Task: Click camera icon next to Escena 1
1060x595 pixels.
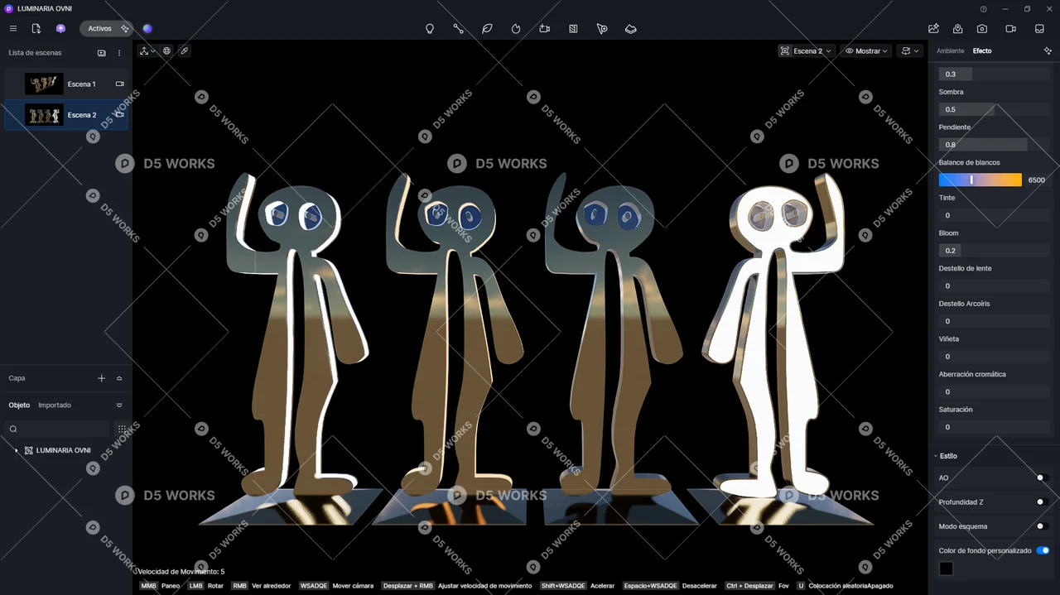Action: [119, 84]
